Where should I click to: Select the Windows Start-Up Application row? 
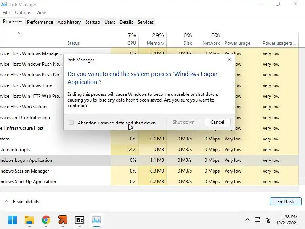(149, 182)
